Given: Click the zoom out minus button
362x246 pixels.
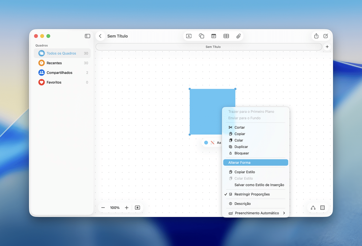Looking at the screenshot, I should coord(103,207).
